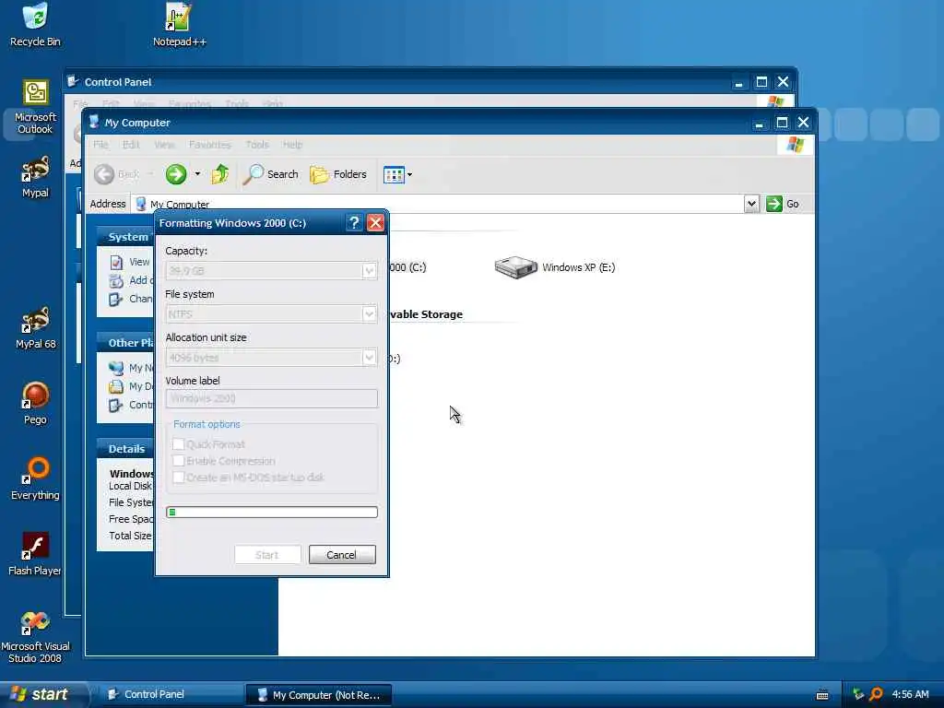This screenshot has width=944, height=708.
Task: Go up one folder level
Action: tap(219, 174)
